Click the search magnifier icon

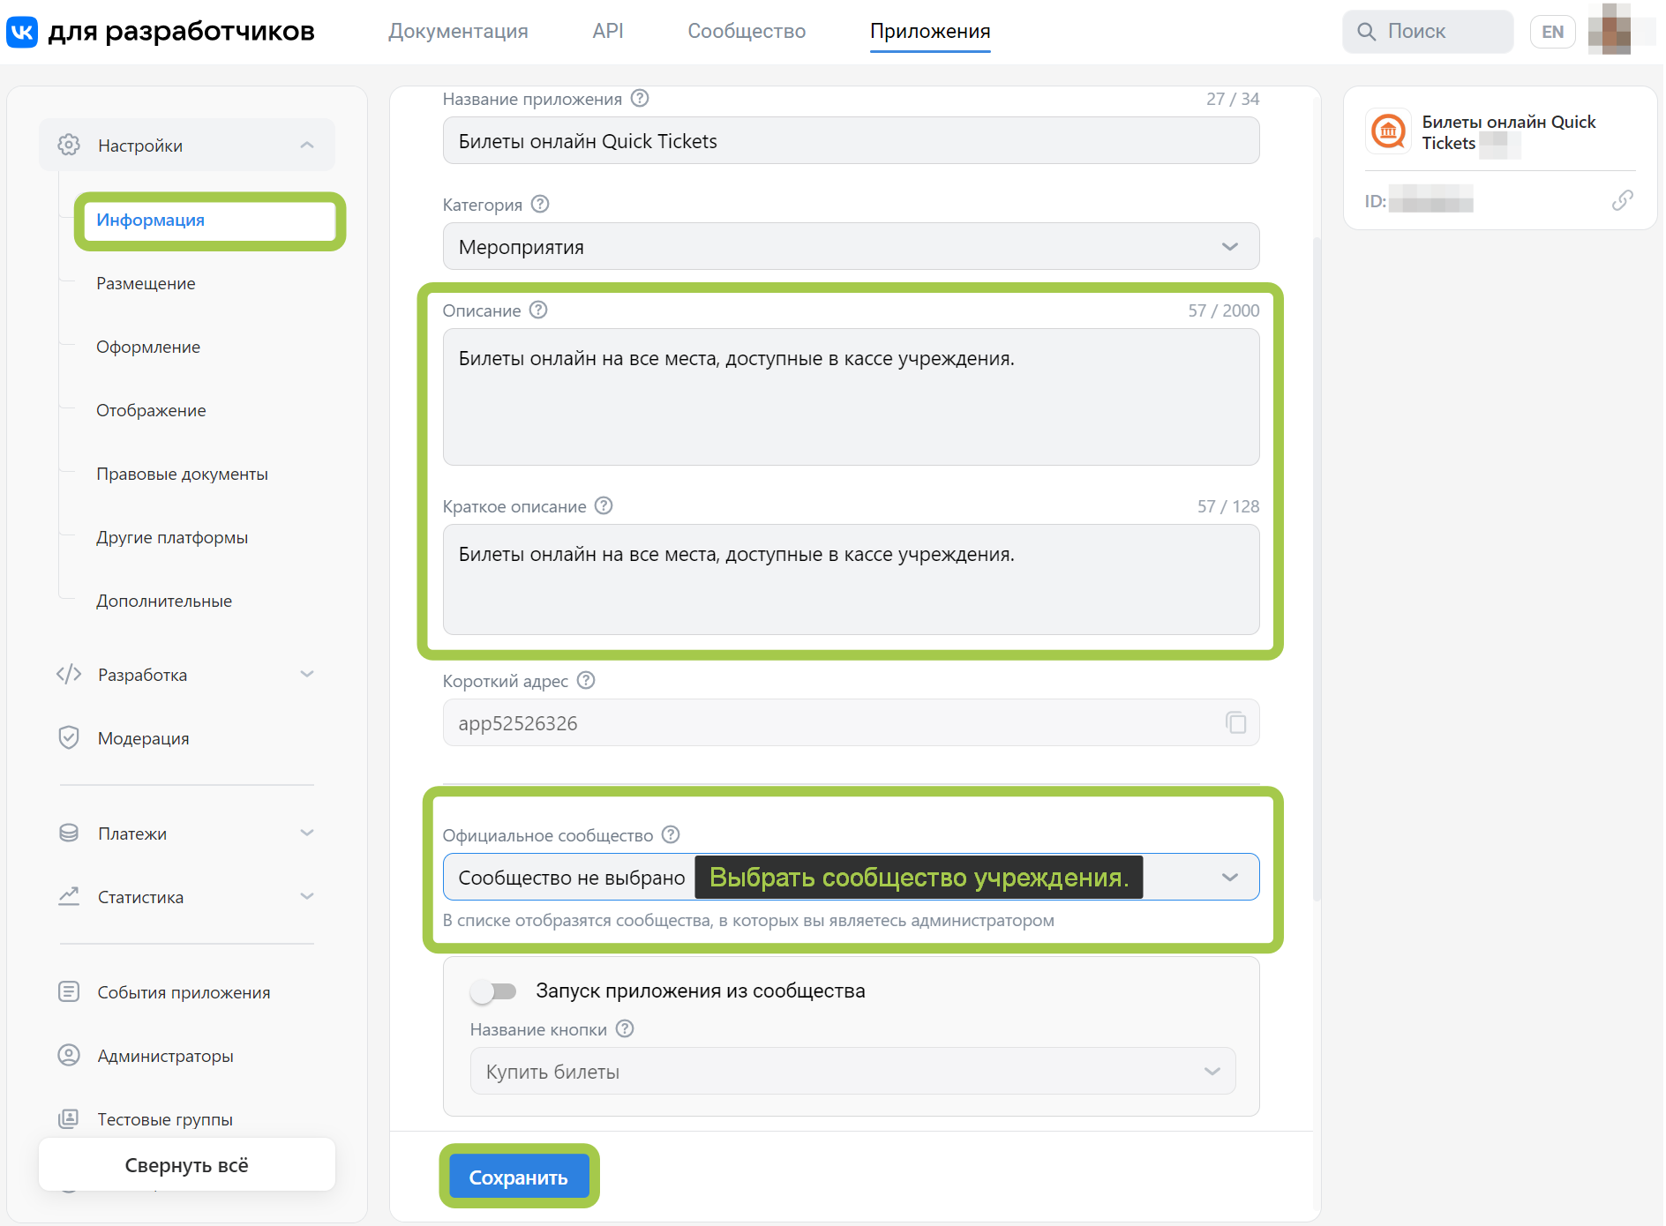click(x=1366, y=32)
